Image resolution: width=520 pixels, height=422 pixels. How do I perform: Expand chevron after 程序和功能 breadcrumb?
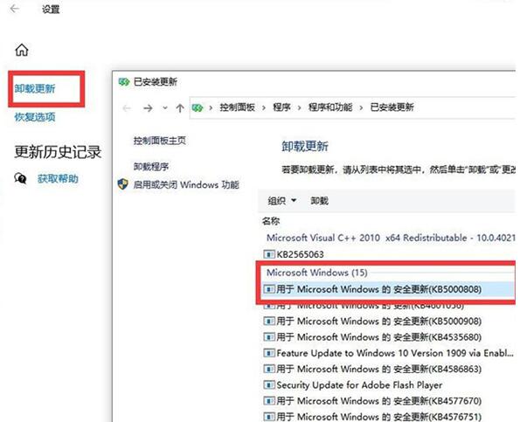pos(361,107)
